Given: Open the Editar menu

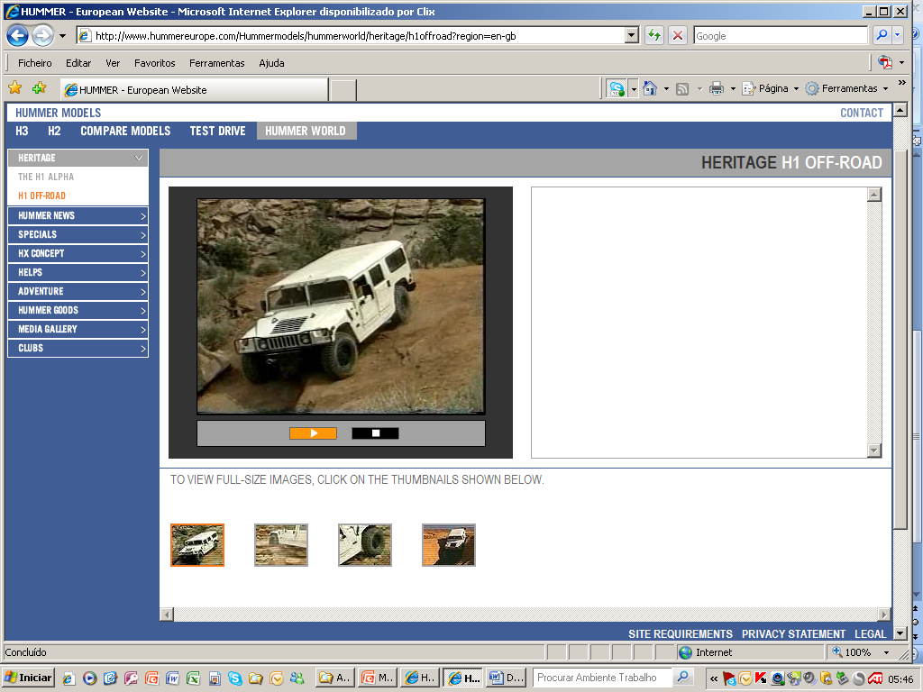Looking at the screenshot, I should point(78,63).
